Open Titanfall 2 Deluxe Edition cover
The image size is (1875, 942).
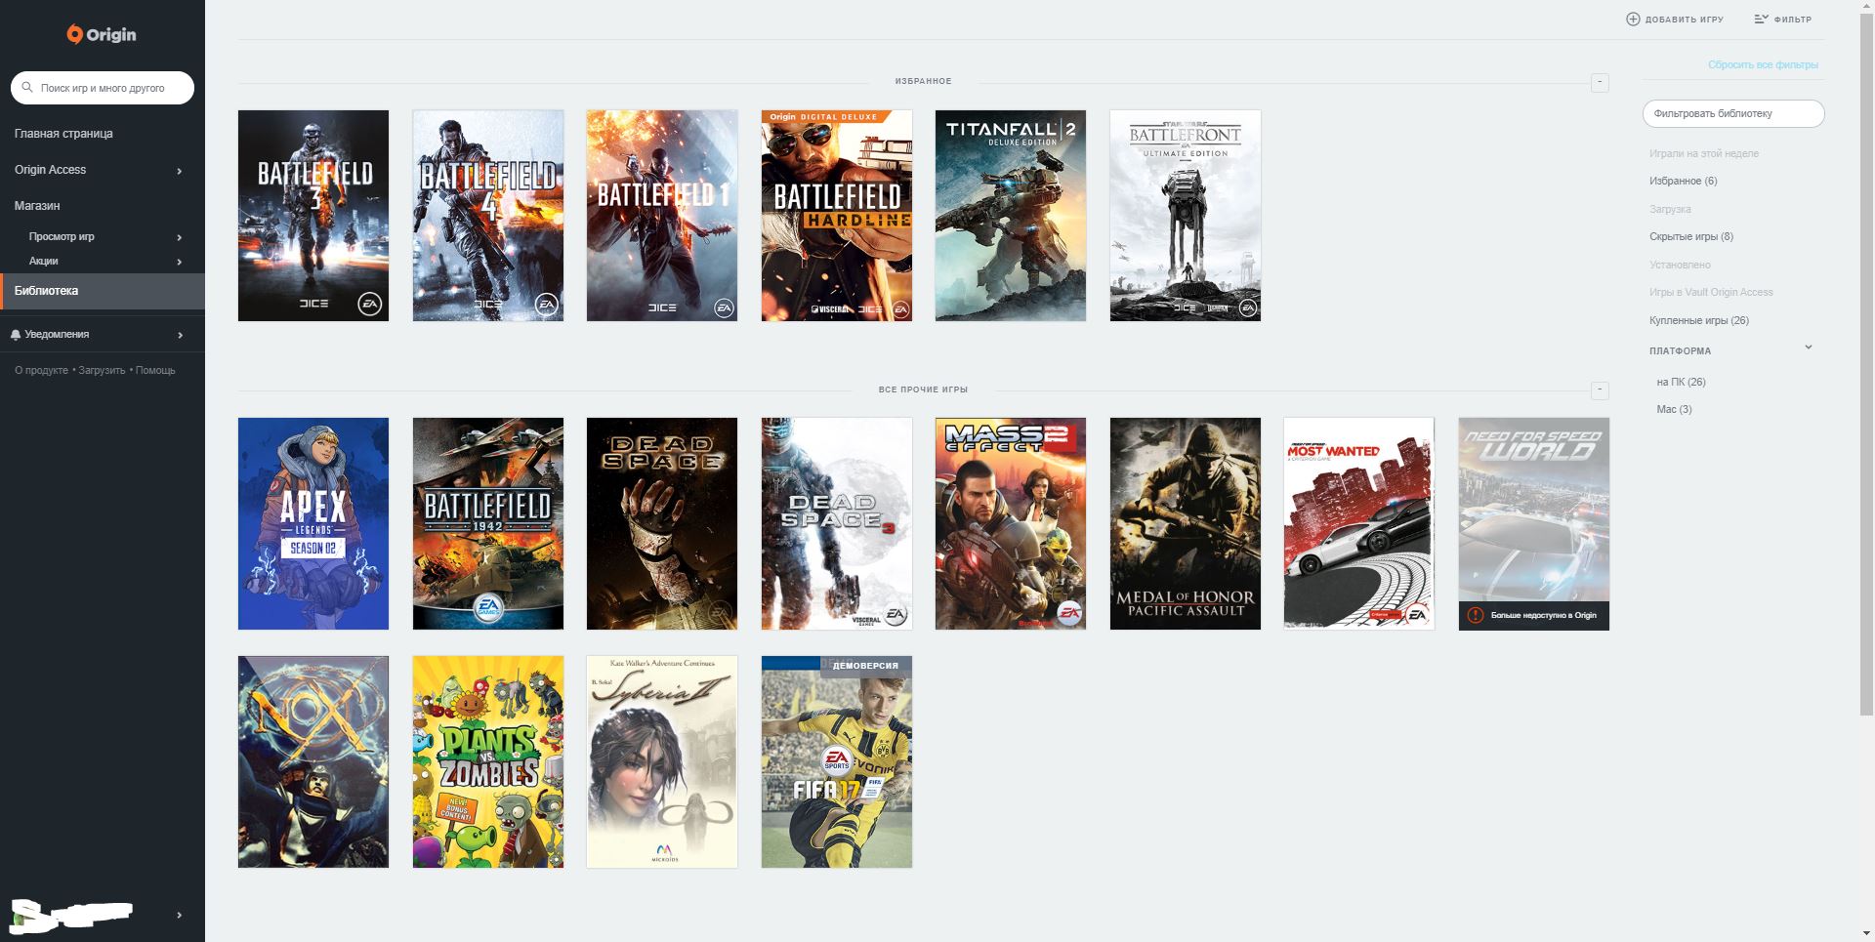[x=1010, y=216]
